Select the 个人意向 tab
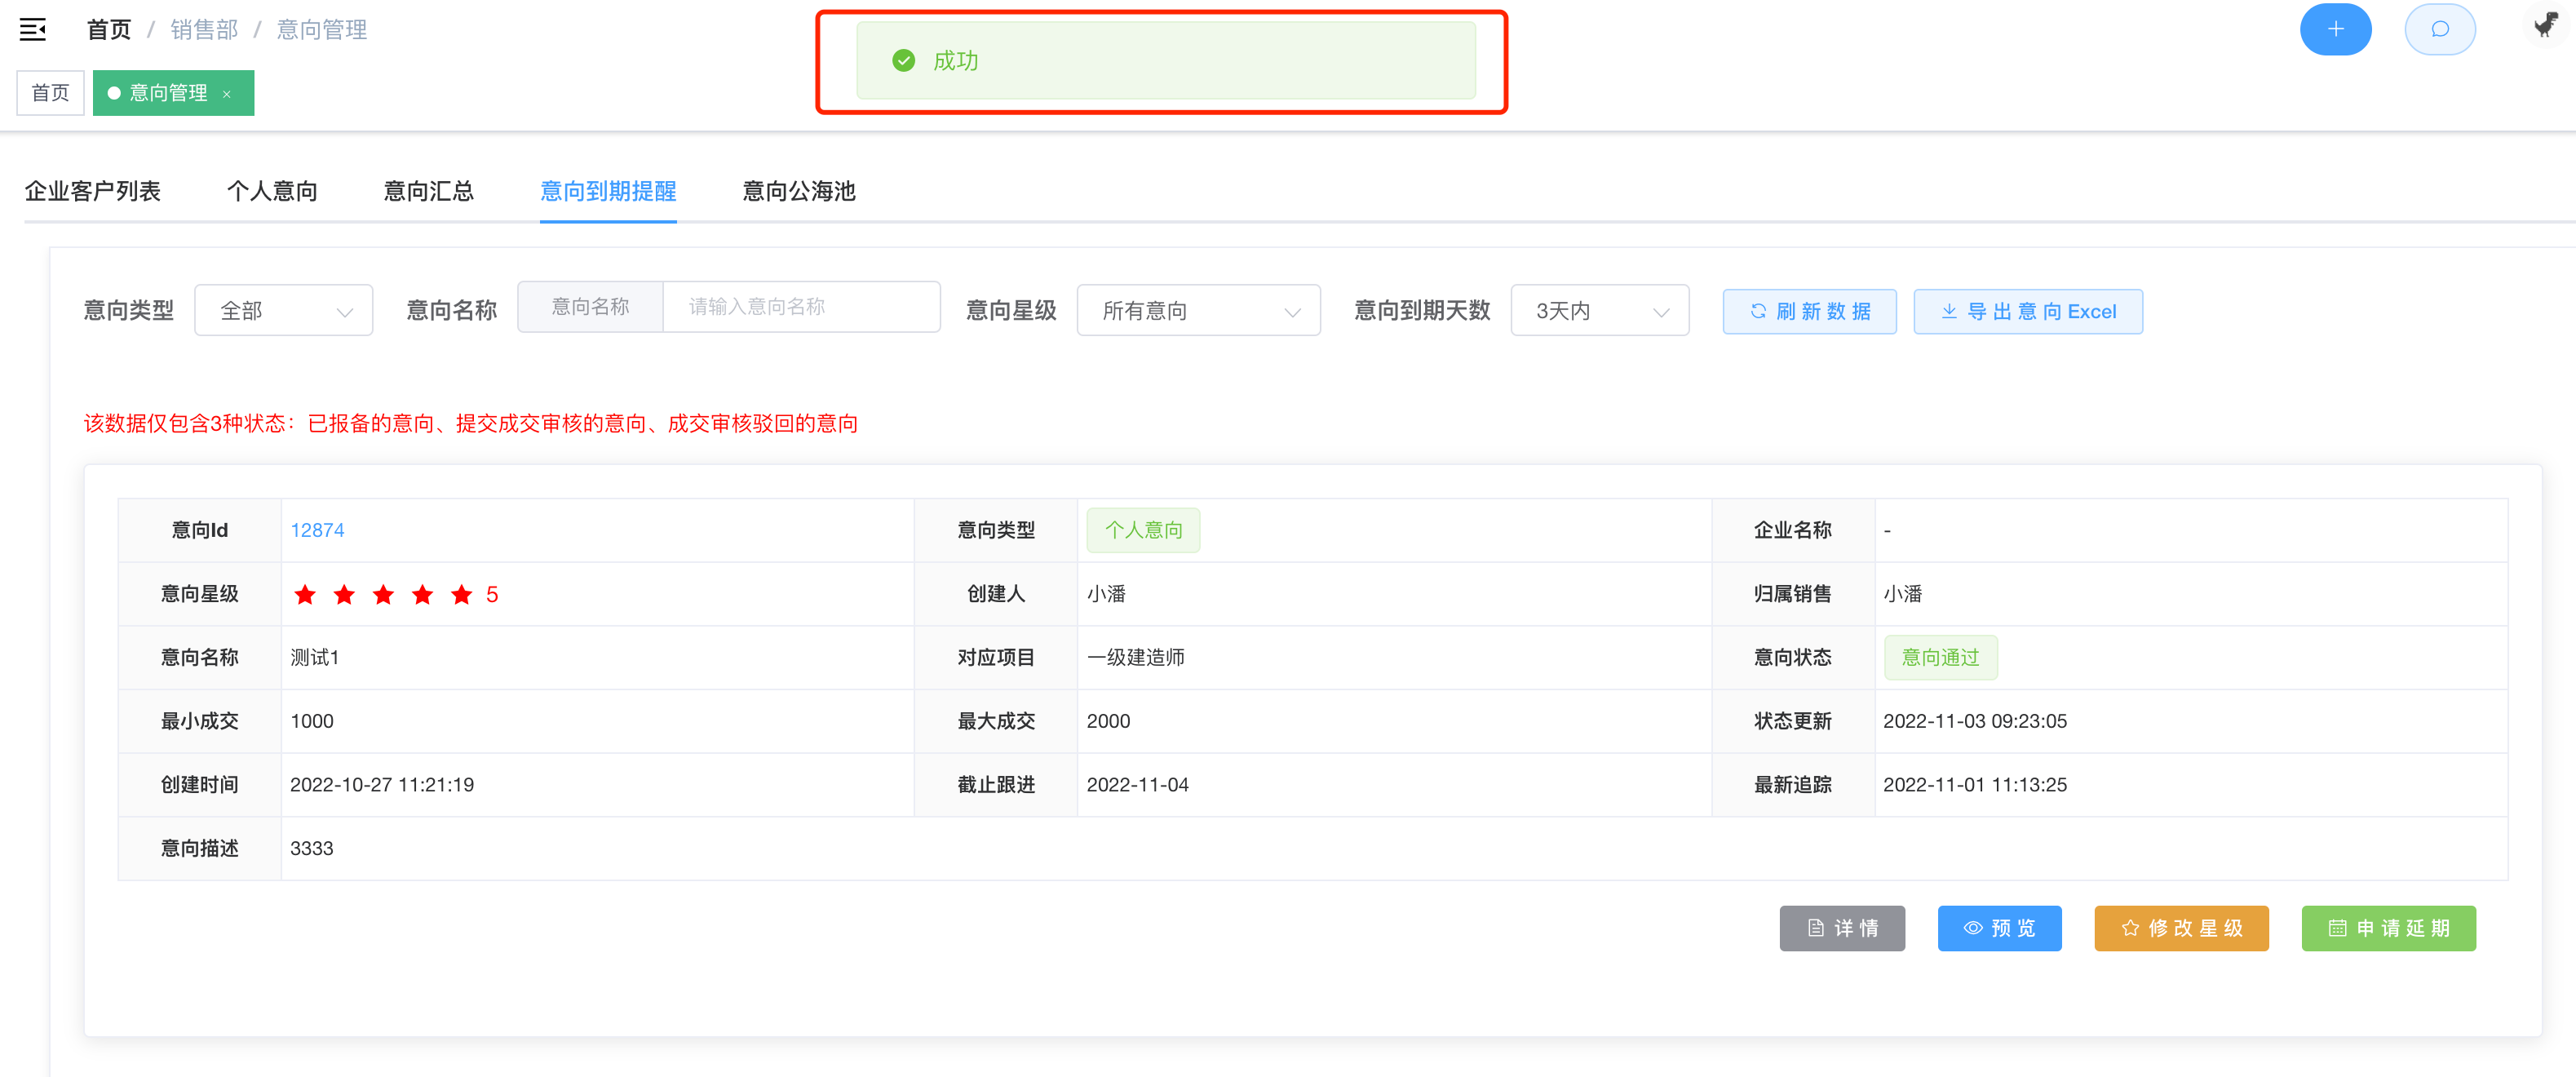Image resolution: width=2576 pixels, height=1077 pixels. (271, 191)
